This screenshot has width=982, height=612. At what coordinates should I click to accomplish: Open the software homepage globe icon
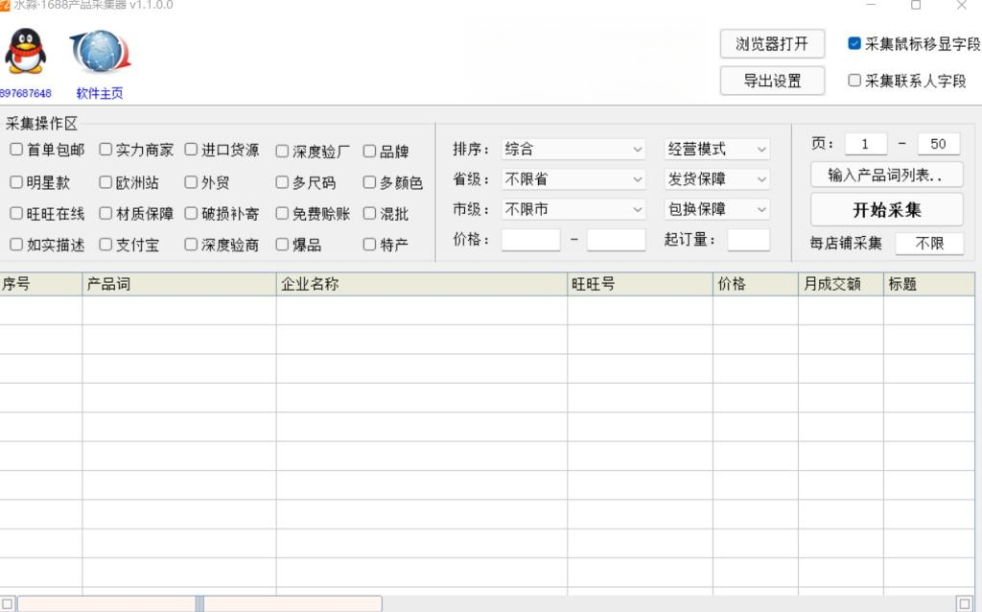pos(100,54)
